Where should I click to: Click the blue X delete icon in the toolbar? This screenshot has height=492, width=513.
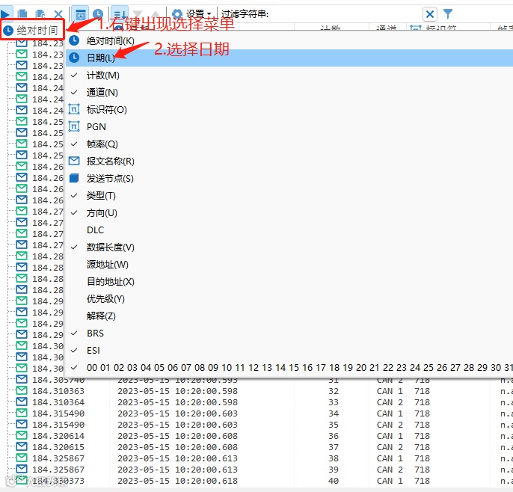click(x=58, y=13)
